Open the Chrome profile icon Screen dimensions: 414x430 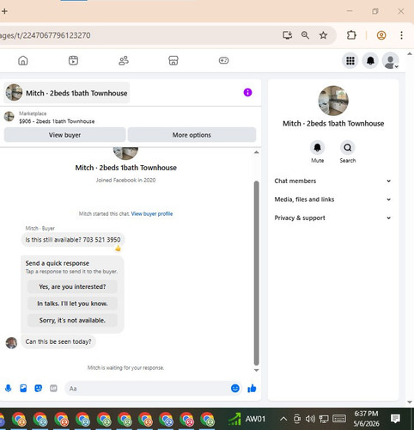381,35
